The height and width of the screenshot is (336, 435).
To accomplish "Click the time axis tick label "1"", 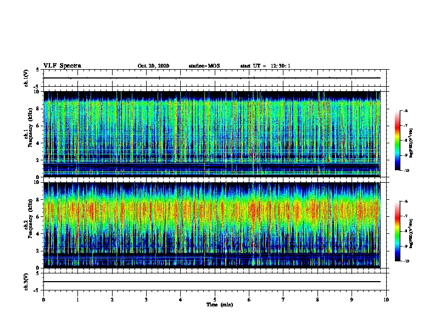I will (x=77, y=300).
